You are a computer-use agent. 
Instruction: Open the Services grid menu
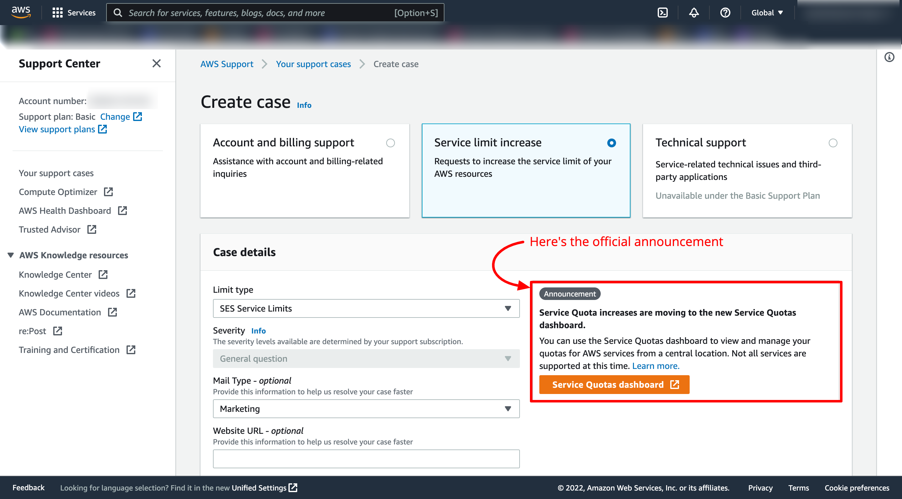point(74,13)
